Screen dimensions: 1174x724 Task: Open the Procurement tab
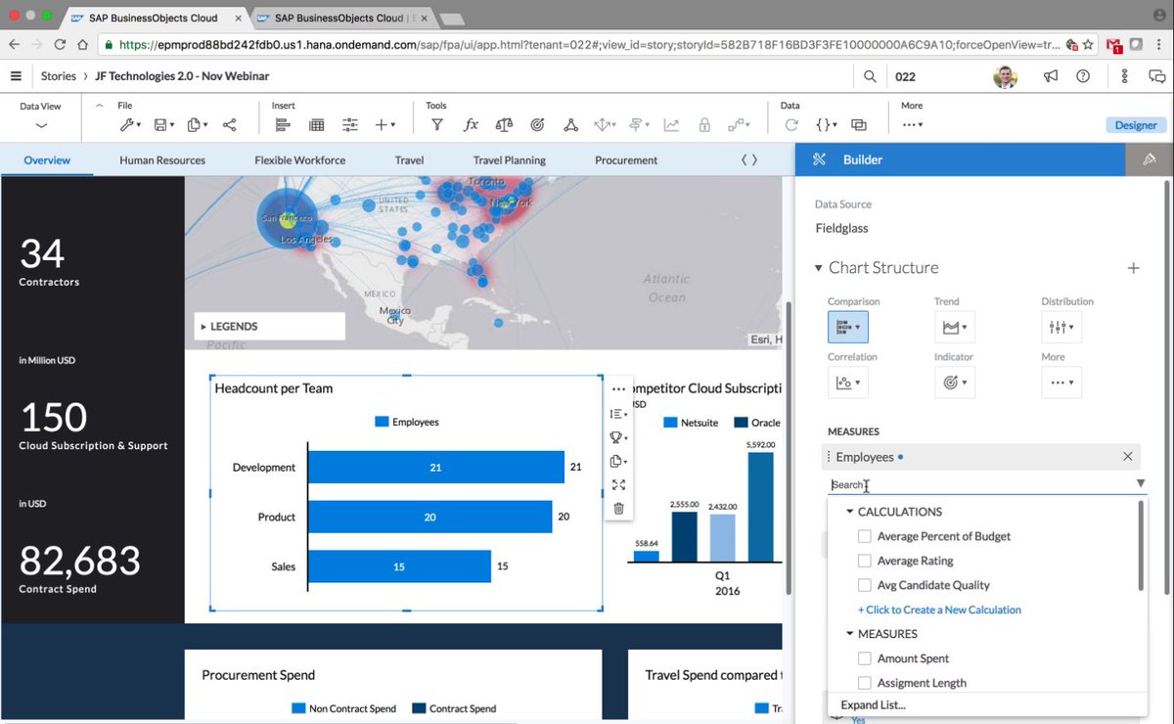(626, 159)
